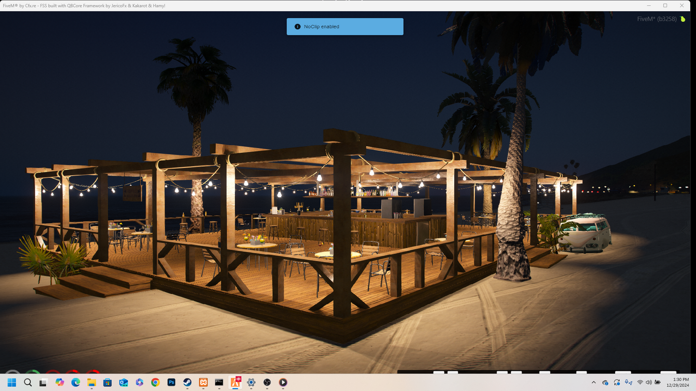Open the clock and date flyout

(x=678, y=382)
